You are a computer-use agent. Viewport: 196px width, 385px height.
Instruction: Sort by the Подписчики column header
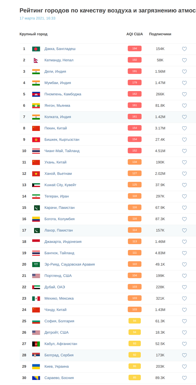click(160, 34)
